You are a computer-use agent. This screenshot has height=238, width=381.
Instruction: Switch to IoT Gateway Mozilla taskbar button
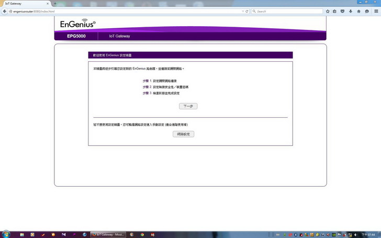pos(108,234)
